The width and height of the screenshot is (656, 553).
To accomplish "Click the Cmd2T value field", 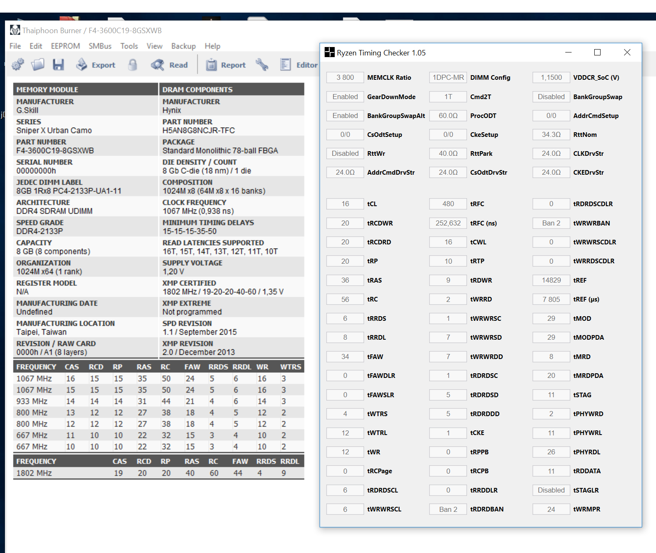I will click(x=448, y=97).
